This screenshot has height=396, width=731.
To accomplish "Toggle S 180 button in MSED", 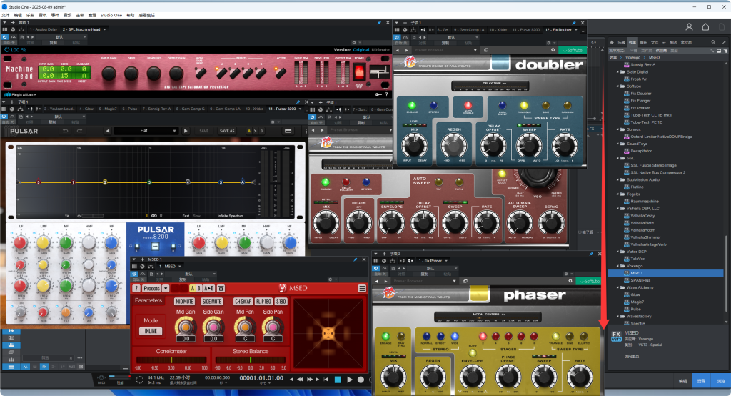I will pos(281,301).
